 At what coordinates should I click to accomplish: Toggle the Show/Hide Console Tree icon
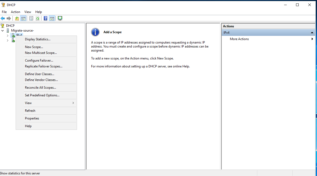[23, 18]
